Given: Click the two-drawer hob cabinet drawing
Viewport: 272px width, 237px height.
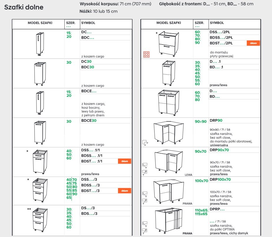Looking at the screenshot, I should [x=169, y=44].
